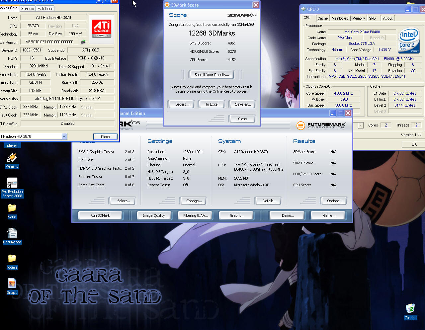Open the Snap1 desktop icon

pyautogui.click(x=12, y=284)
